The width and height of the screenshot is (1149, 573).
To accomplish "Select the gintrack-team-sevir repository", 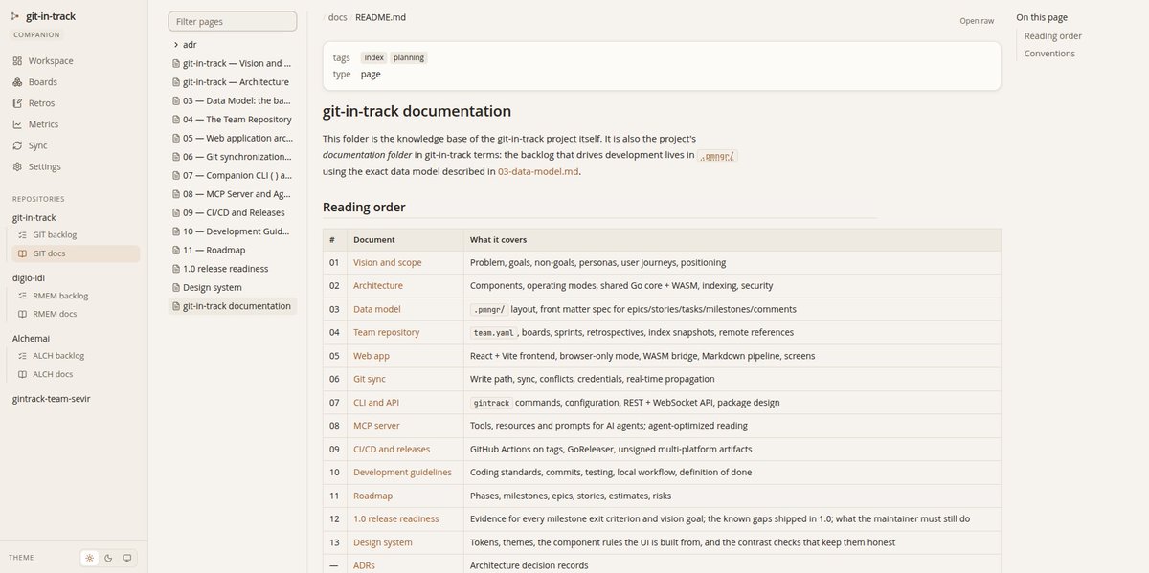I will (52, 399).
